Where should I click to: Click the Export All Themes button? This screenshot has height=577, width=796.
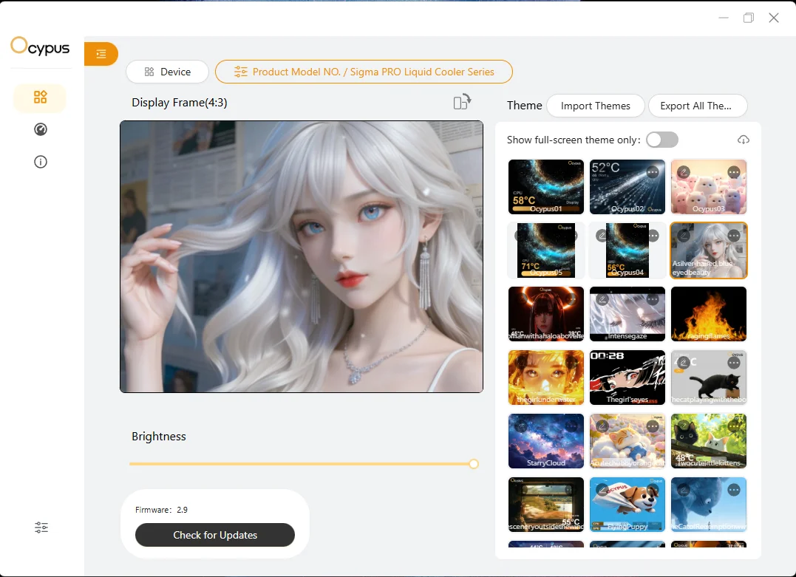coord(698,106)
